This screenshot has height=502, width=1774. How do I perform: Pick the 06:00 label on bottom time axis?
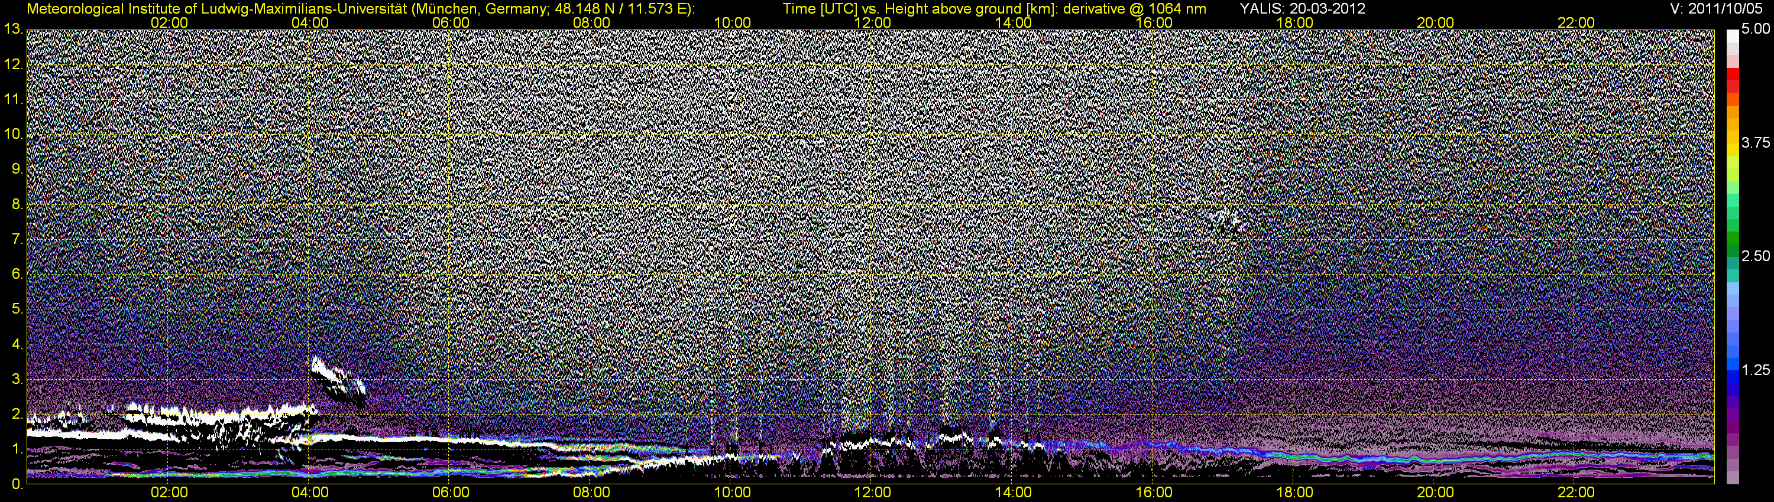(451, 493)
